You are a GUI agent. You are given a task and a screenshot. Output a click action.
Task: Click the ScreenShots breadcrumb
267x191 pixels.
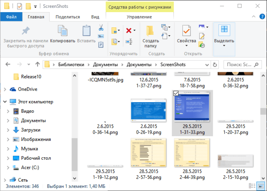point(173,65)
